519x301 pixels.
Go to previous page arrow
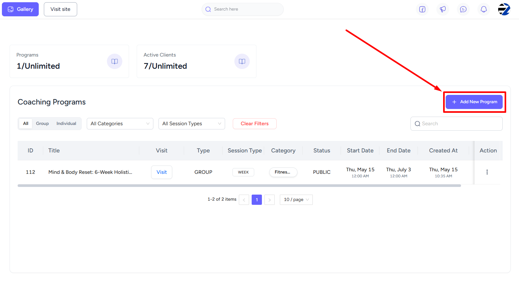click(244, 200)
